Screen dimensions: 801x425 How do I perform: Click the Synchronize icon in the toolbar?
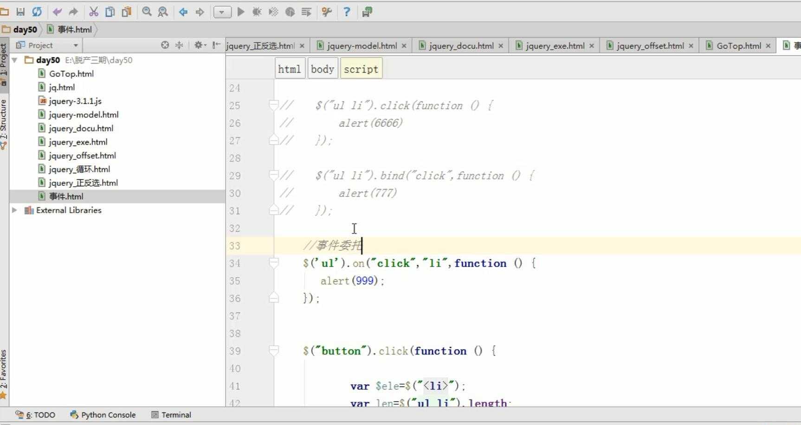pyautogui.click(x=37, y=12)
